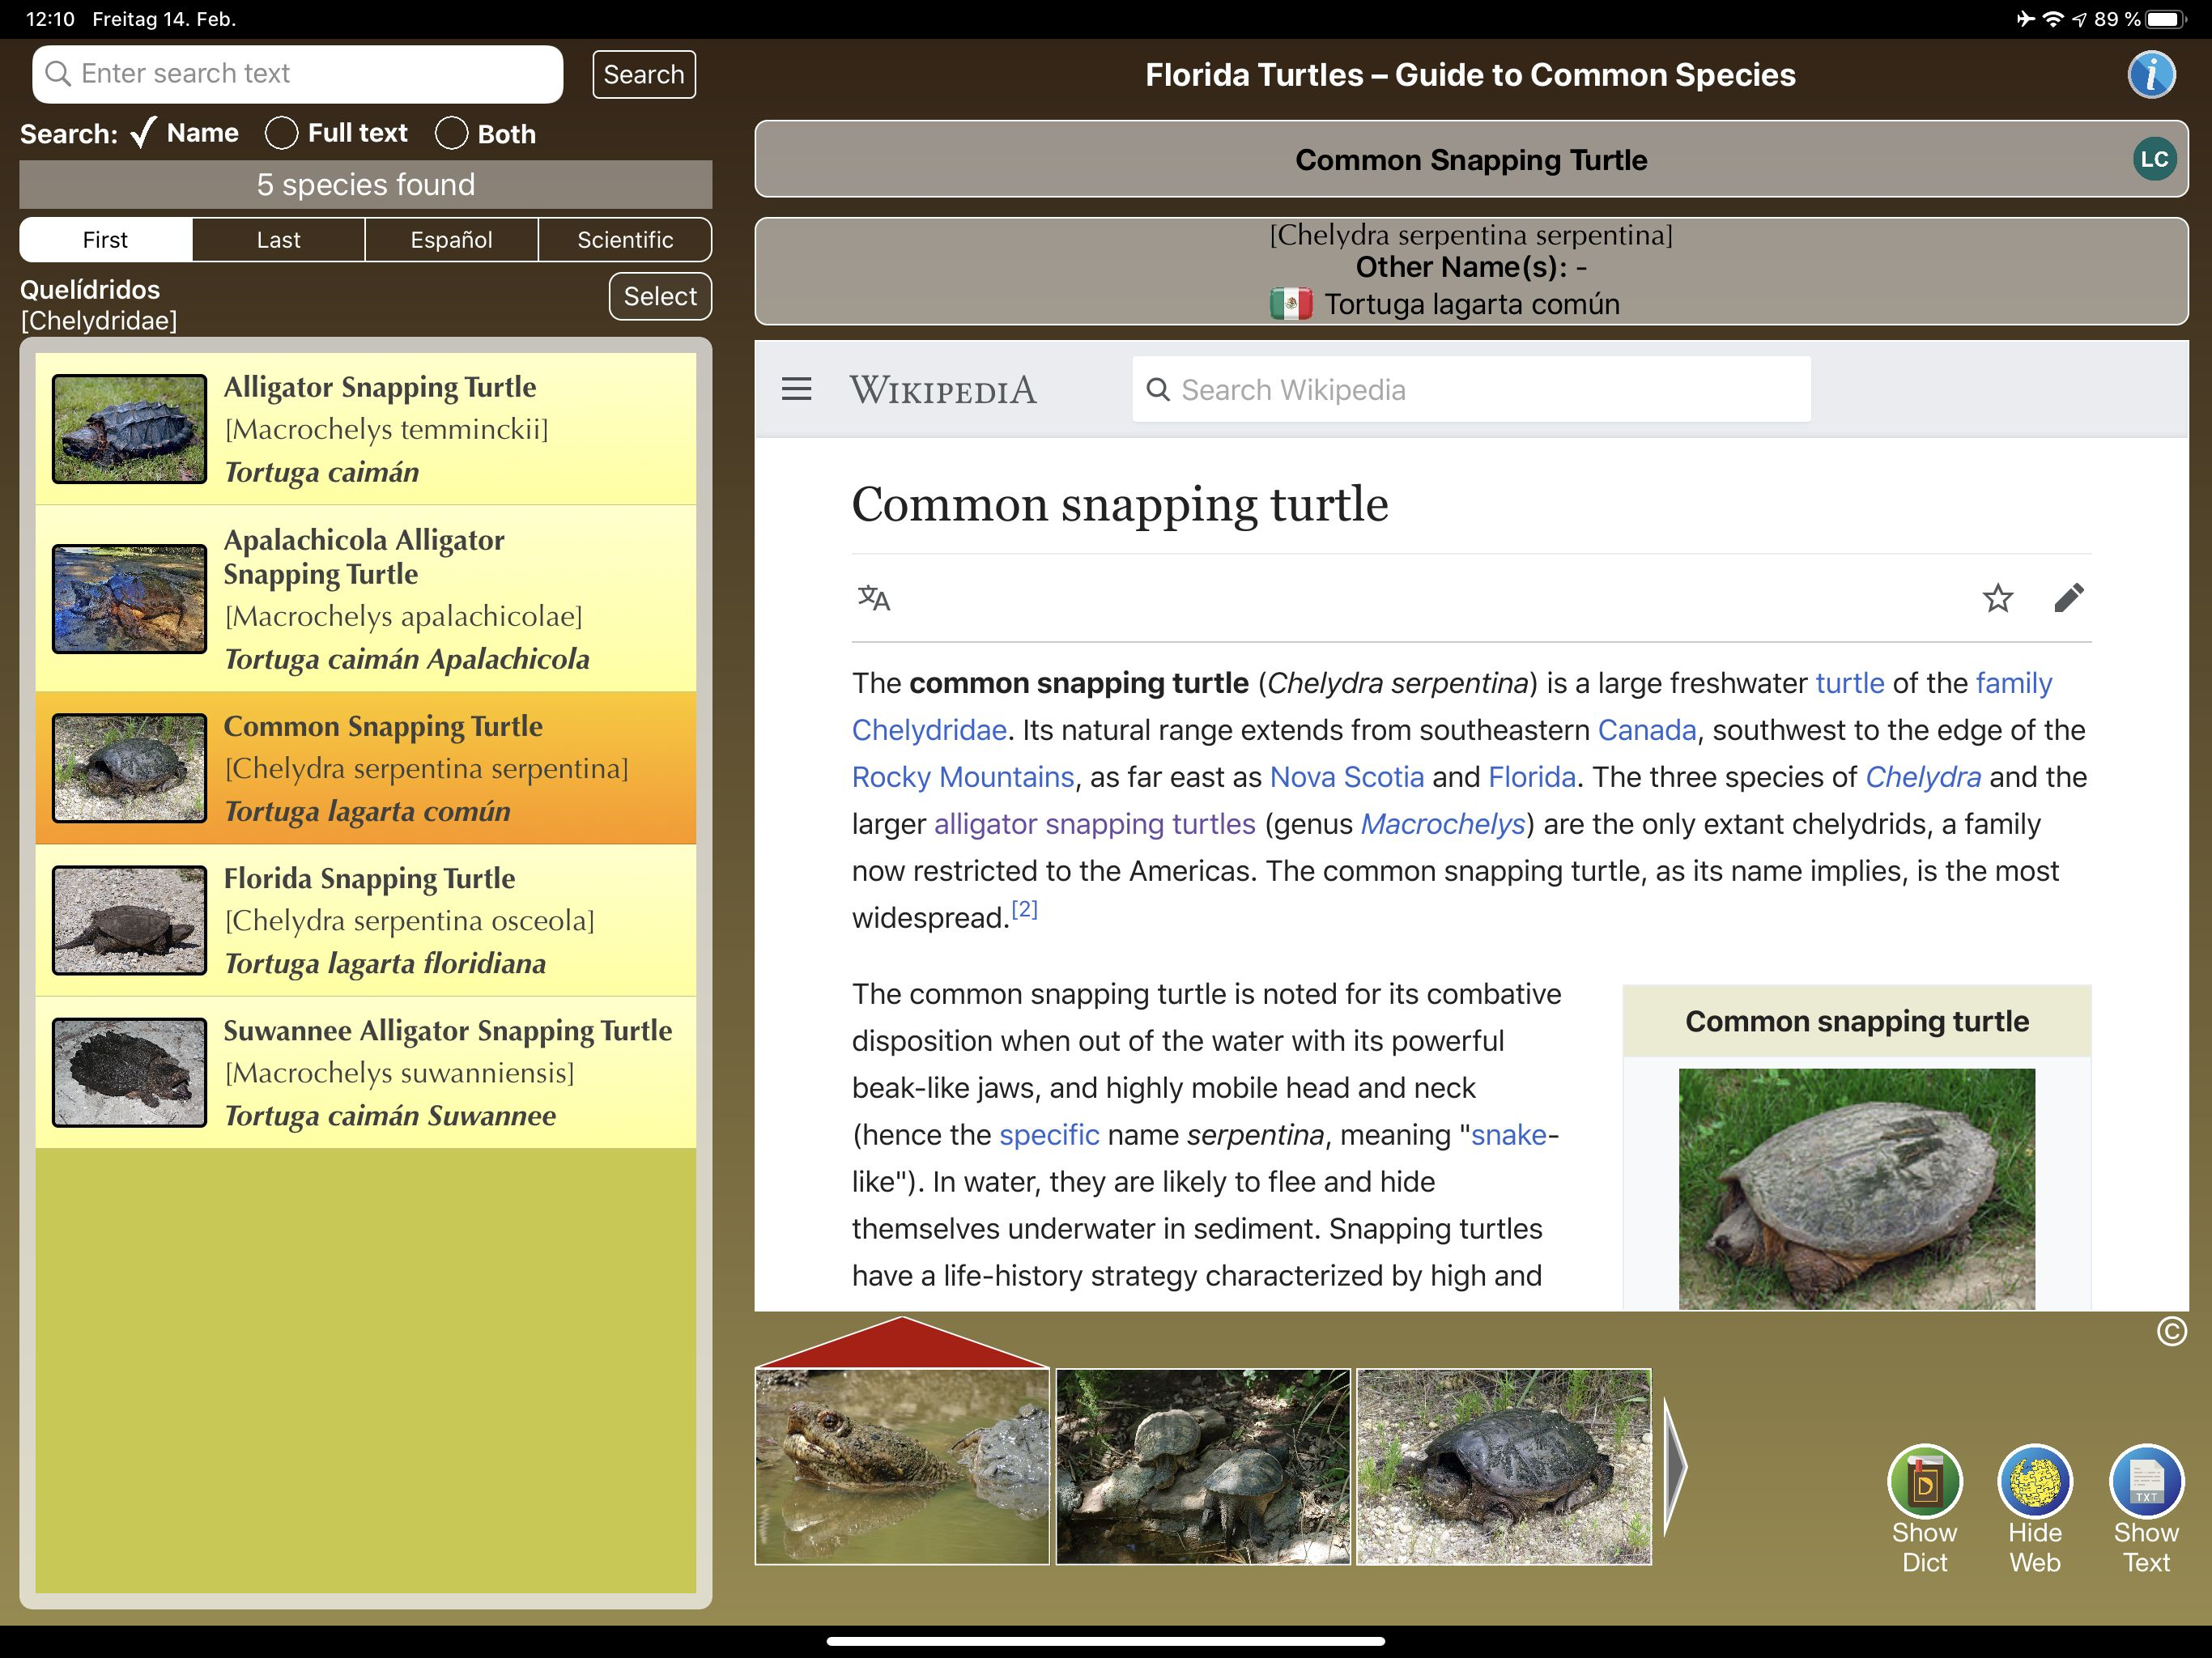Click the Select family button
2212x1658 pixels.
[660, 296]
